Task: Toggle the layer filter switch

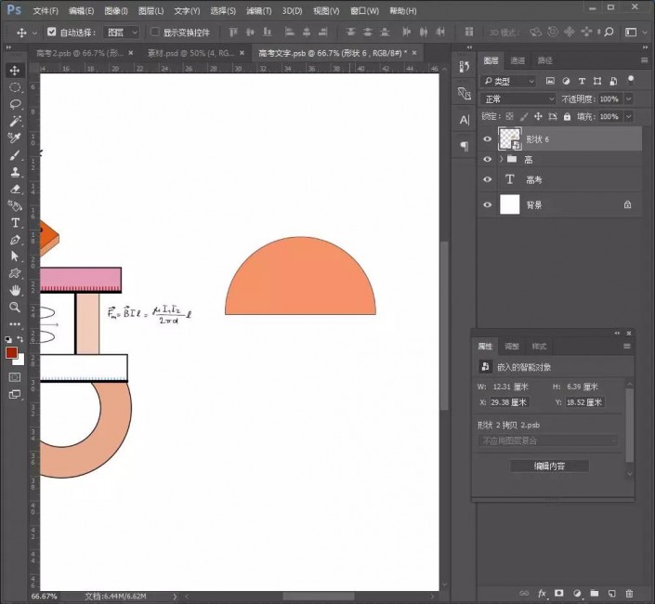Action: [630, 80]
